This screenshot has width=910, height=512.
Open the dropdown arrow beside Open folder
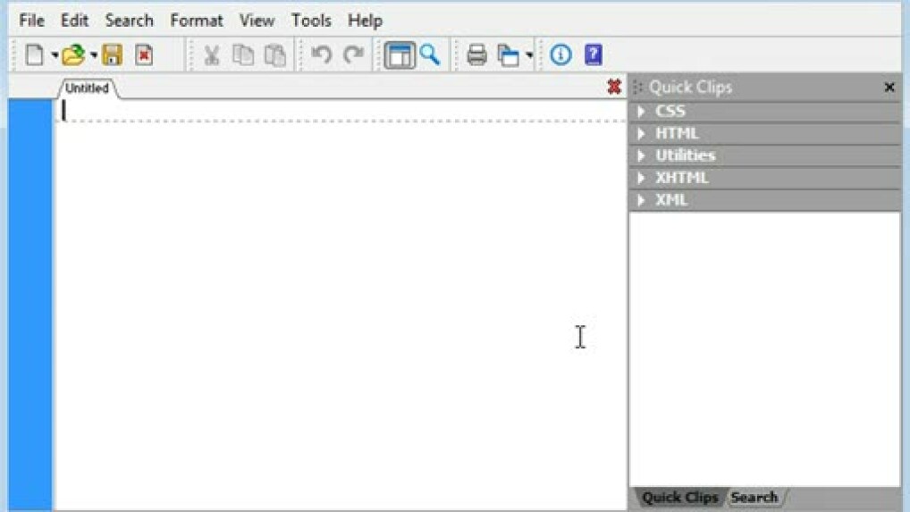pos(94,56)
